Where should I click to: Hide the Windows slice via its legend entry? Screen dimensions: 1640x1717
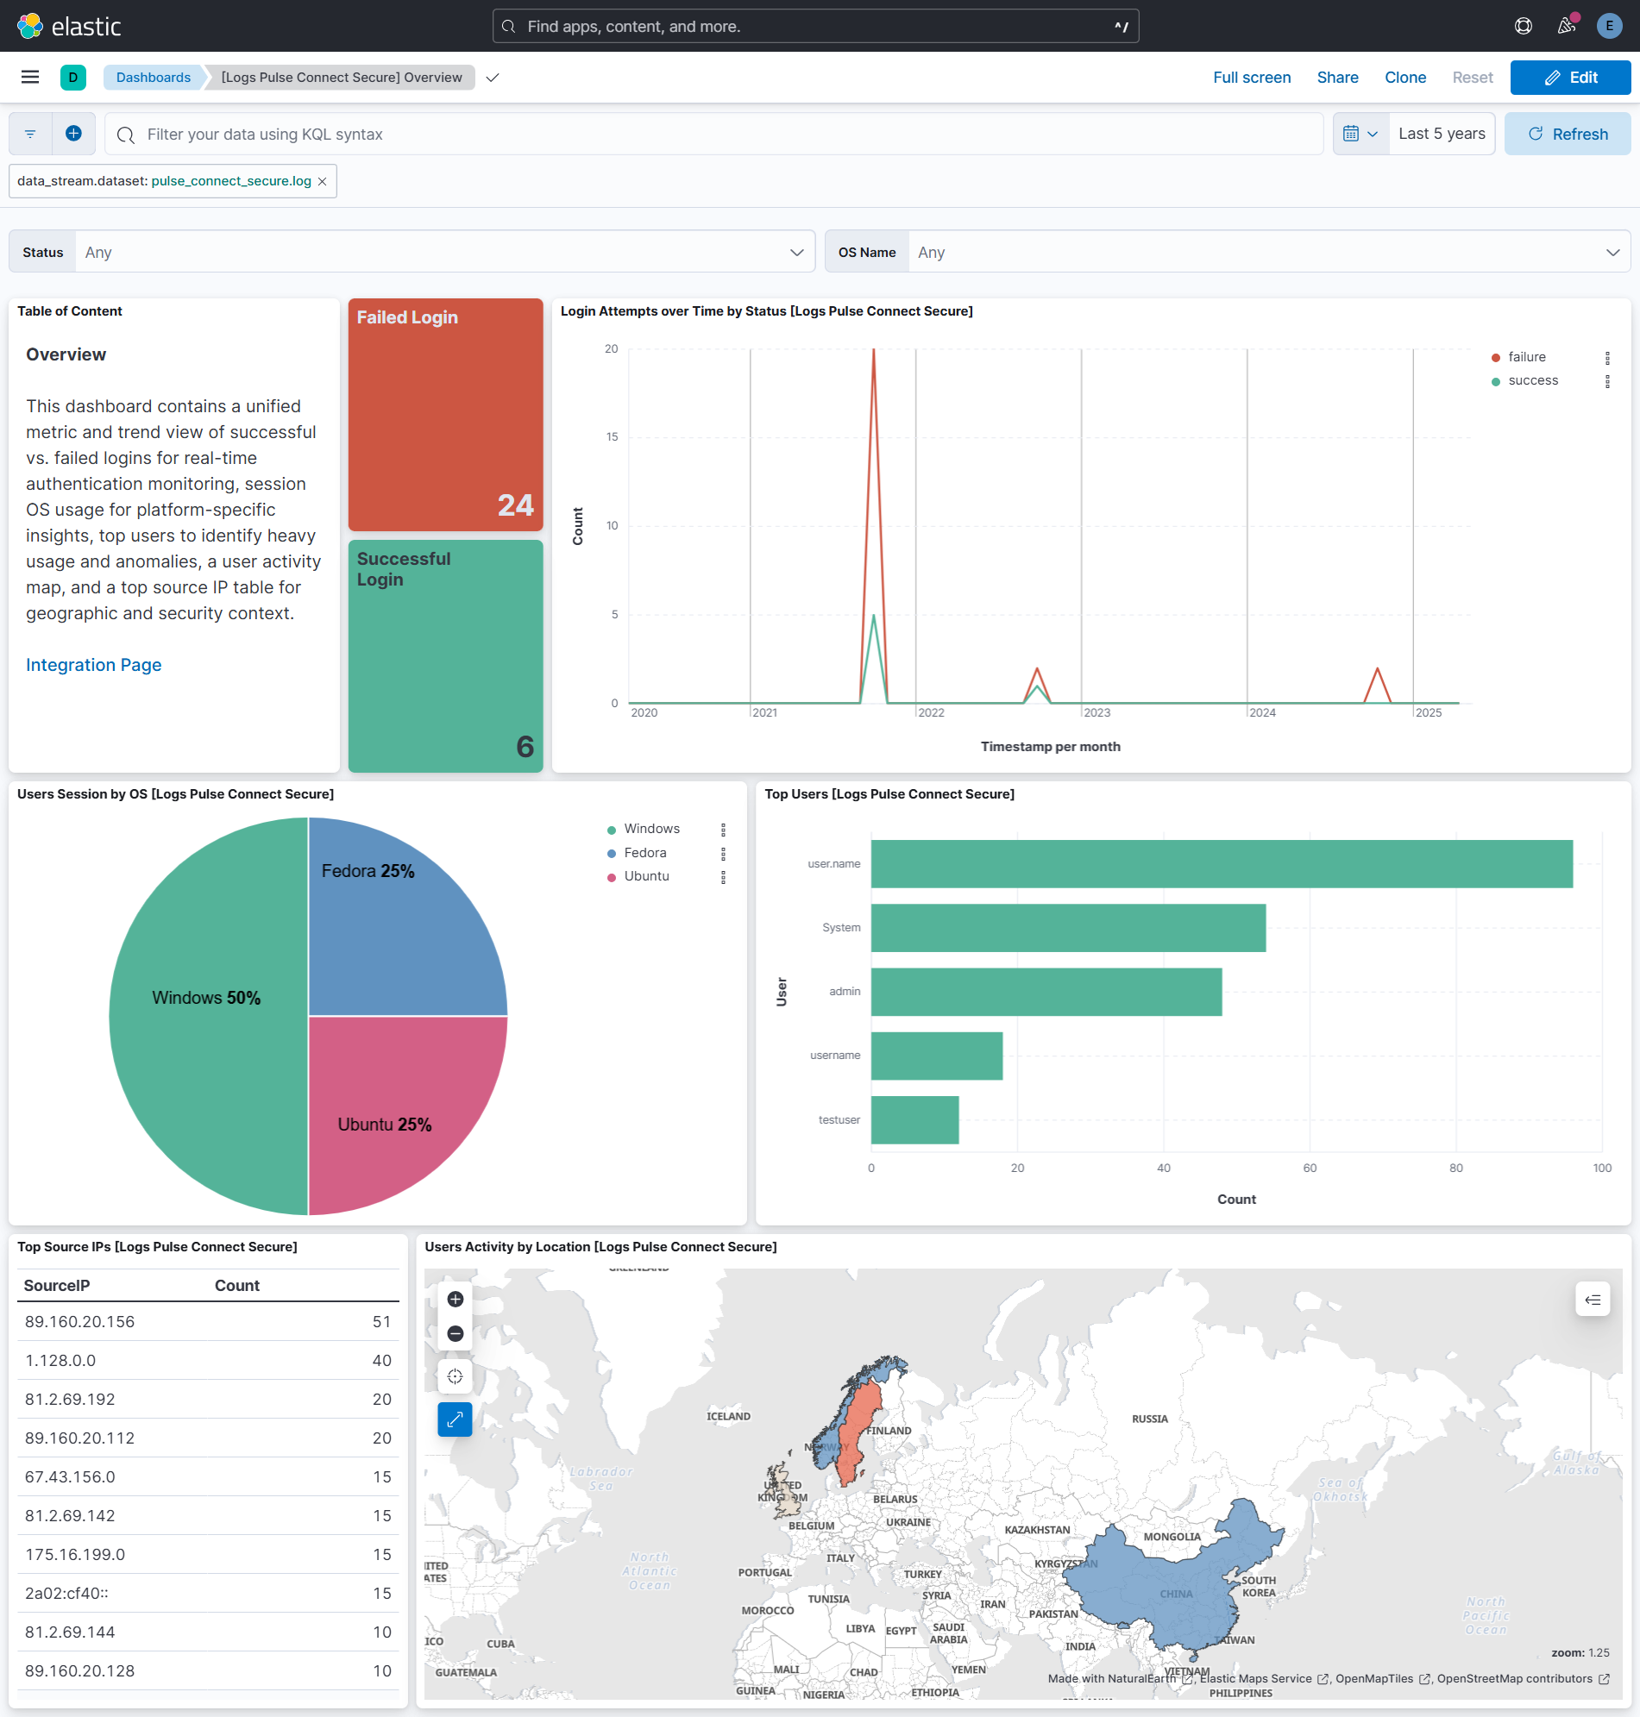tap(651, 828)
